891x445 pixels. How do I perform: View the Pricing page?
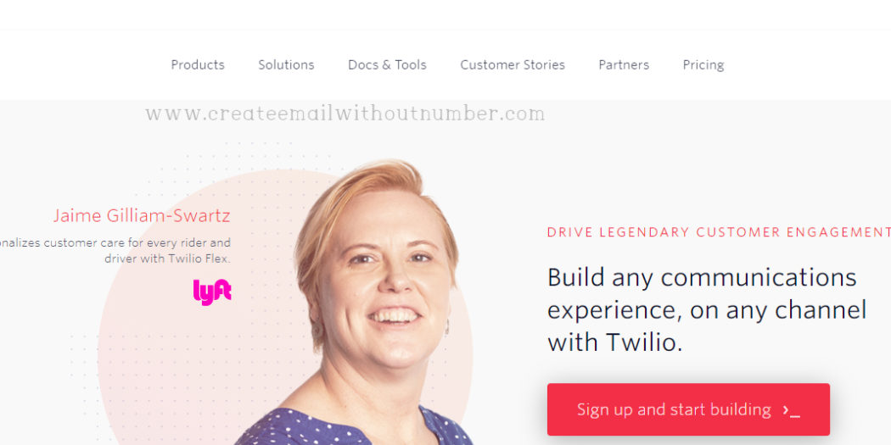703,65
